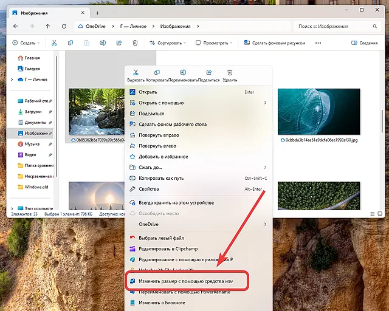Go back with the left arrow
The width and height of the screenshot is (389, 311).
(x=15, y=26)
